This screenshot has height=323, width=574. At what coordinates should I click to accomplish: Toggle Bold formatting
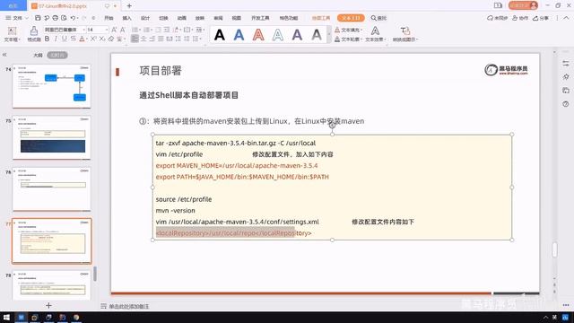[47, 39]
